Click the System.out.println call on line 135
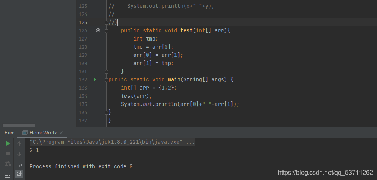The width and height of the screenshot is (377, 180). click(180, 104)
